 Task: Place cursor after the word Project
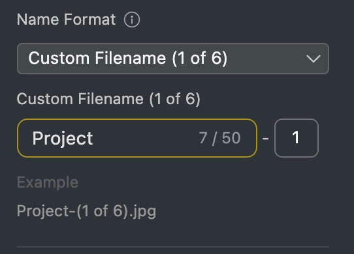93,138
